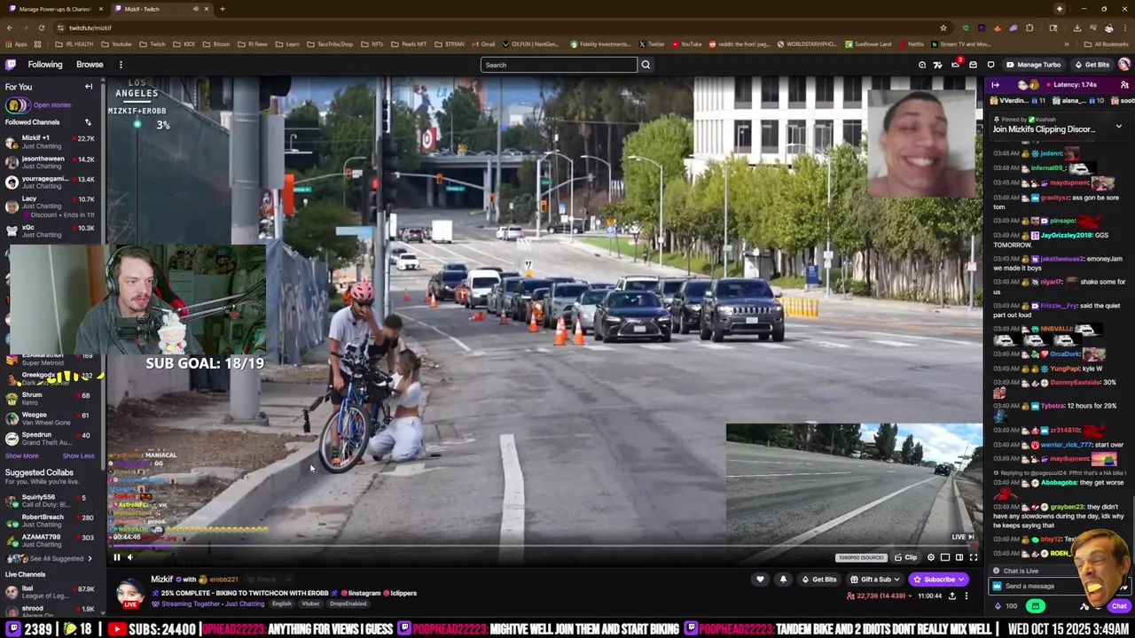The width and height of the screenshot is (1135, 638).
Task: Click Show Less under followed channels
Action: (x=78, y=455)
